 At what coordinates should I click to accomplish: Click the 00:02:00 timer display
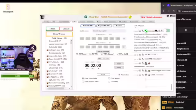pos(93,65)
